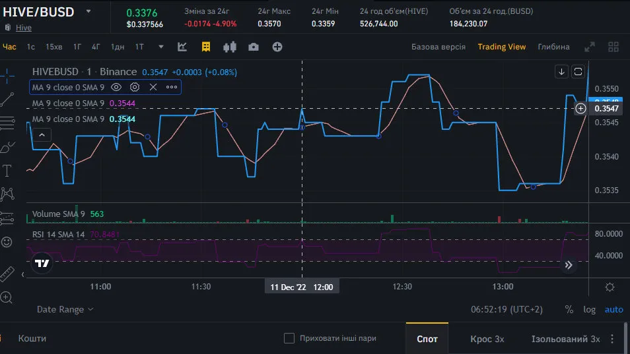The width and height of the screenshot is (630, 354).
Task: Toggle auto scale mode
Action: [x=614, y=309]
